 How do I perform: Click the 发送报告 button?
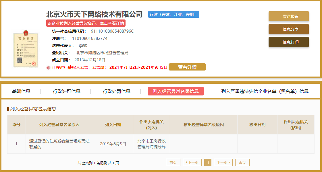coord(288,16)
